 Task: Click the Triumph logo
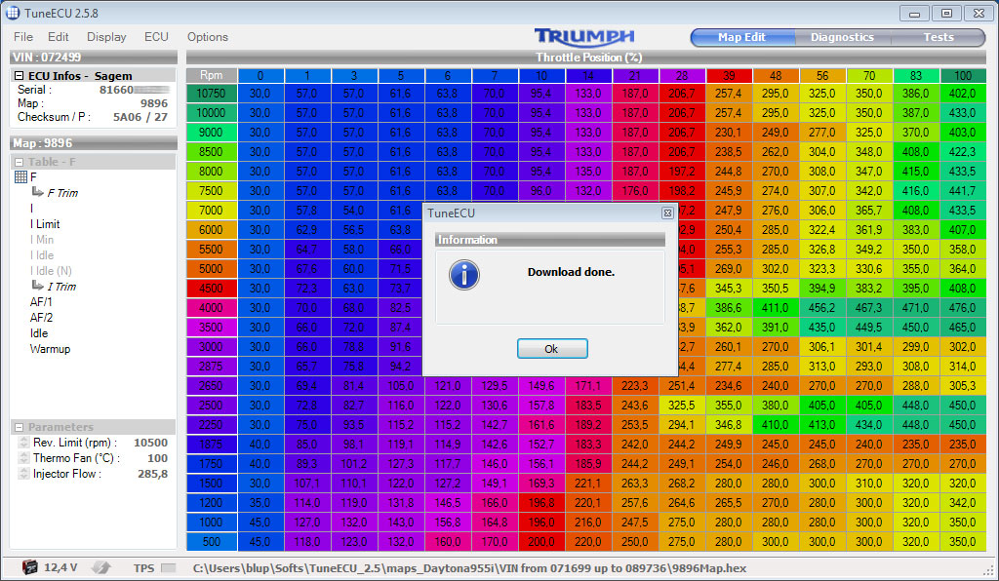(x=584, y=37)
